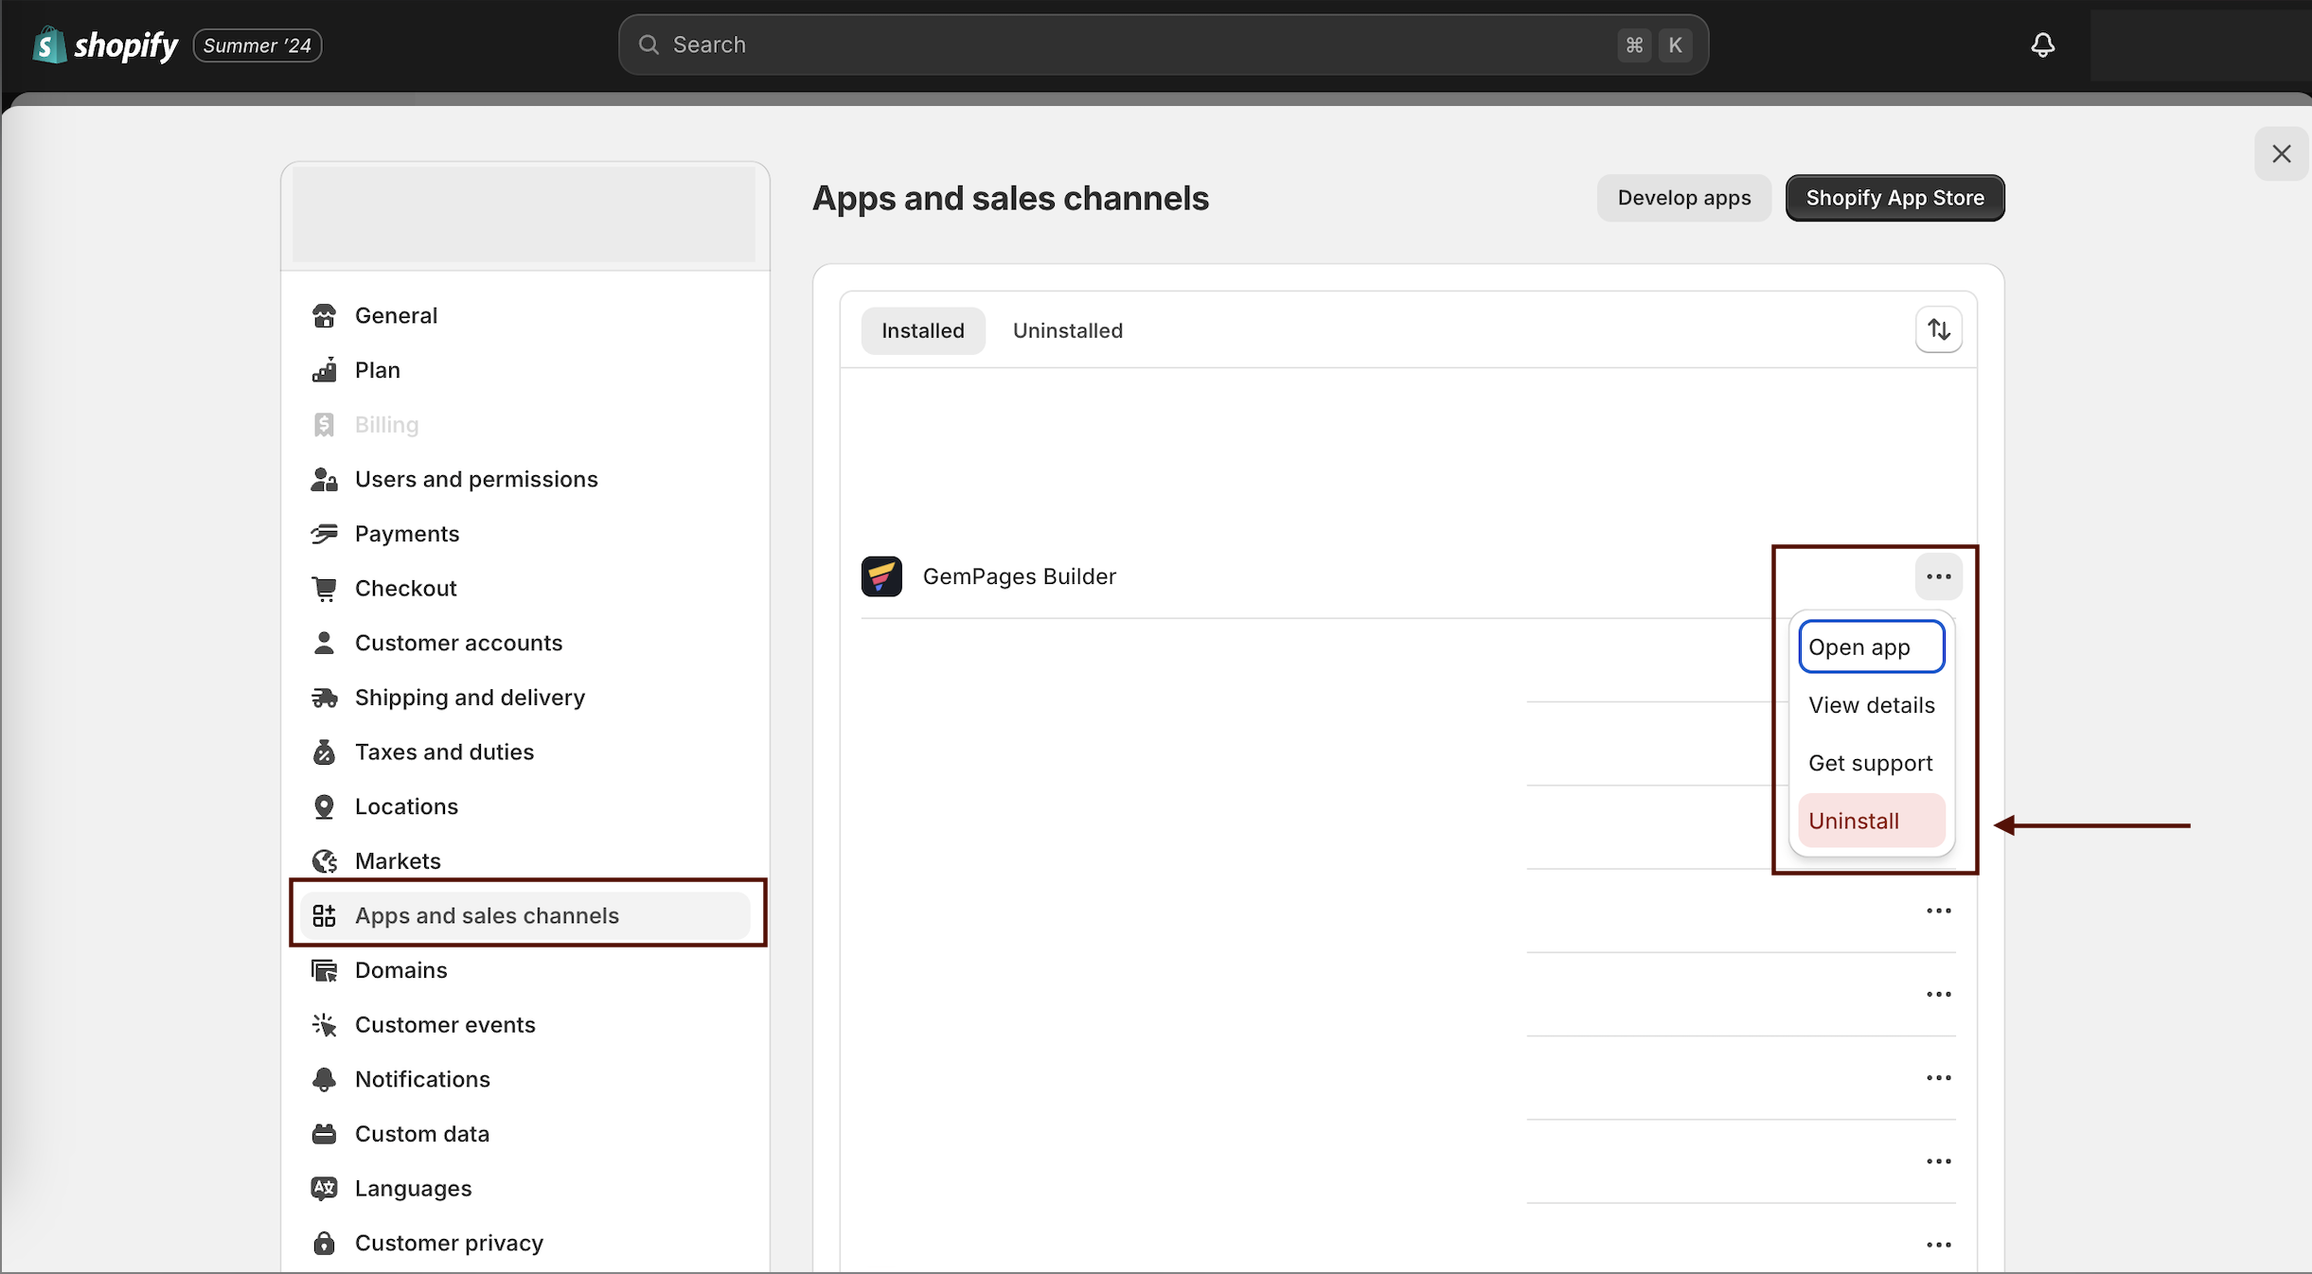Select View details menu option
Image resolution: width=2312 pixels, height=1274 pixels.
1870,705
